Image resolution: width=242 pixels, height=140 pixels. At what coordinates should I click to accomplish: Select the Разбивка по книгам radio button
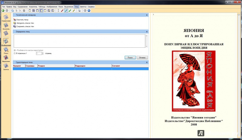coord(15,50)
